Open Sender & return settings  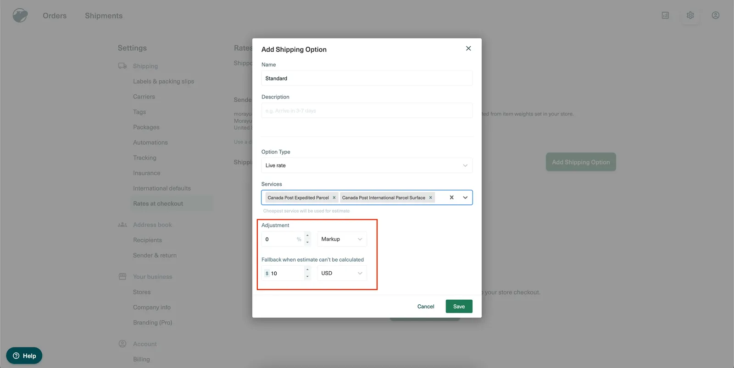pos(155,255)
